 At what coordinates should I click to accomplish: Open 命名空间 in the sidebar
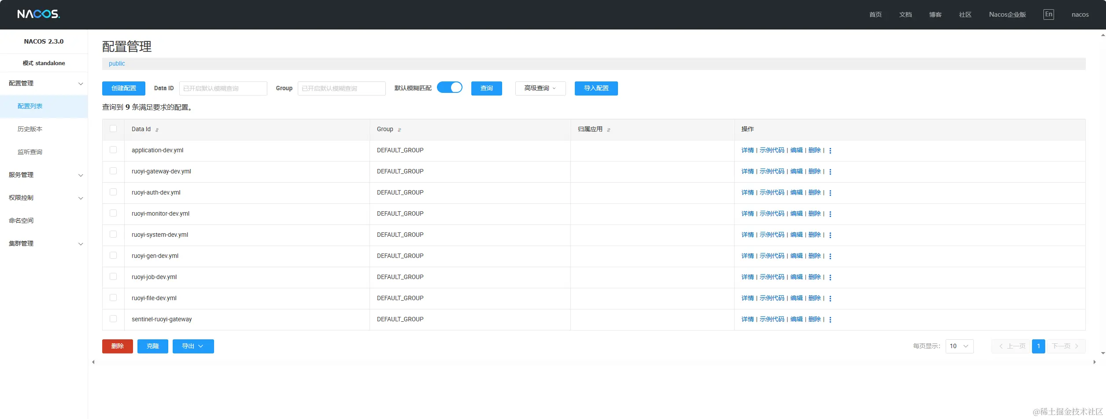pos(44,221)
